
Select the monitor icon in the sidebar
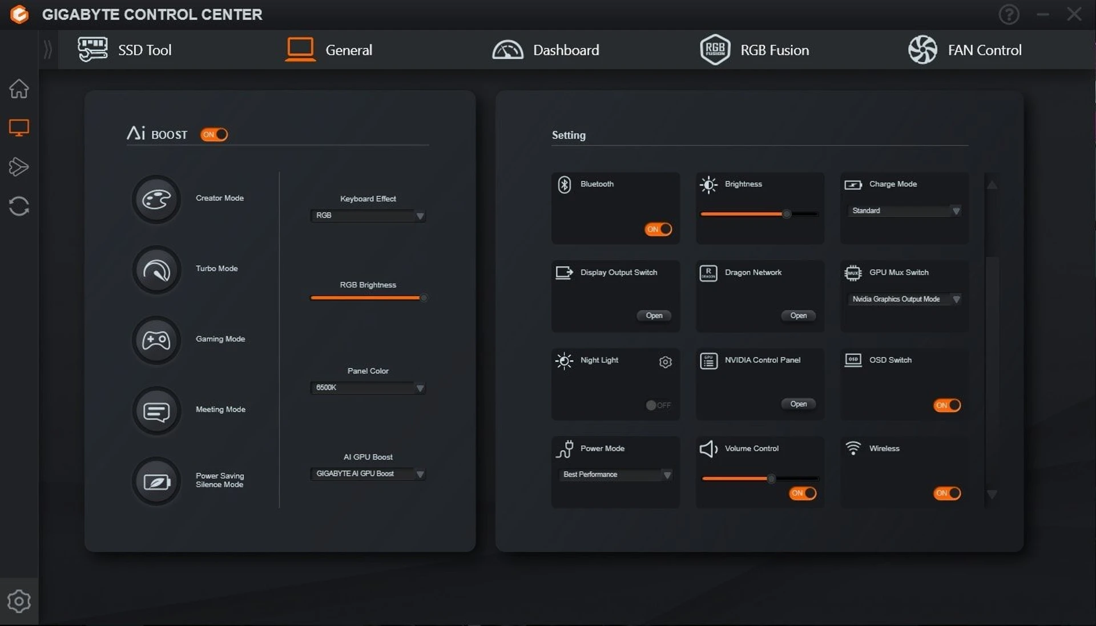(x=19, y=128)
